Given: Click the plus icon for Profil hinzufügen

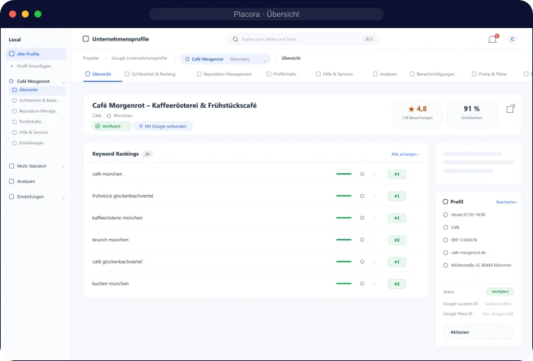Looking at the screenshot, I should click(x=11, y=66).
